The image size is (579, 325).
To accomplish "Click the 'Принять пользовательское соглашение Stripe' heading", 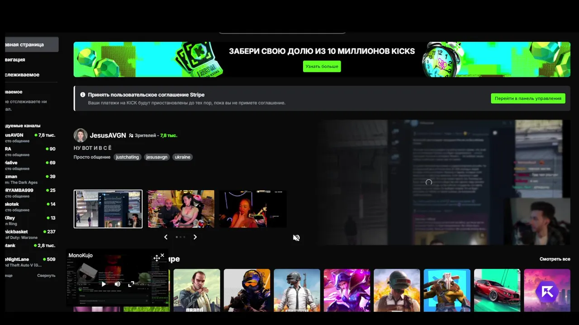I will point(146,95).
